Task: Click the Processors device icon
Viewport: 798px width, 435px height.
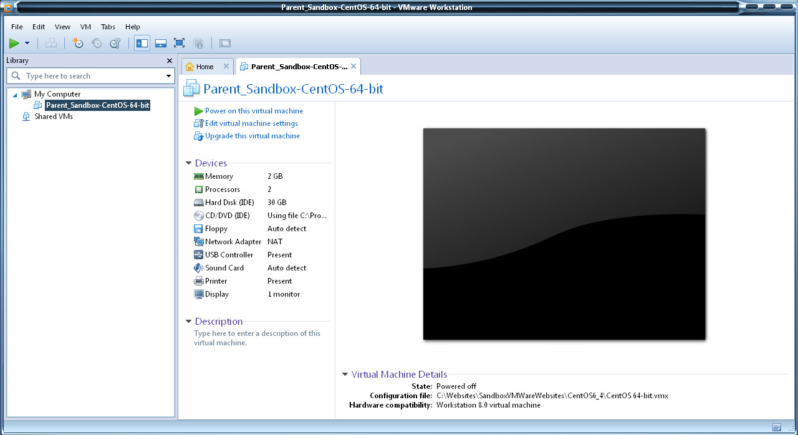Action: (x=199, y=189)
